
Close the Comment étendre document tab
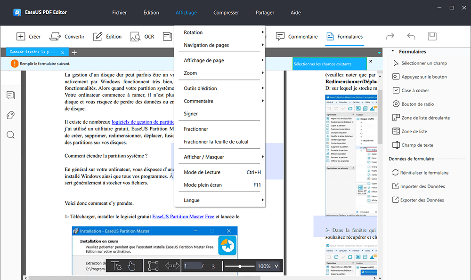tap(63, 53)
